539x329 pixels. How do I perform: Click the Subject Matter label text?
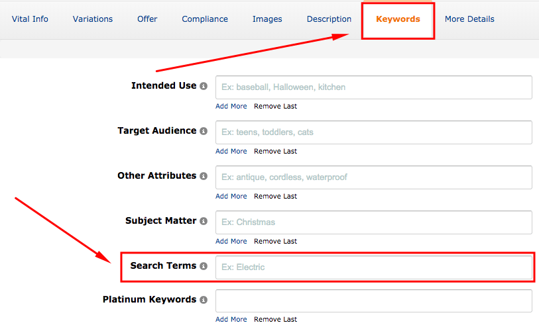tap(160, 220)
